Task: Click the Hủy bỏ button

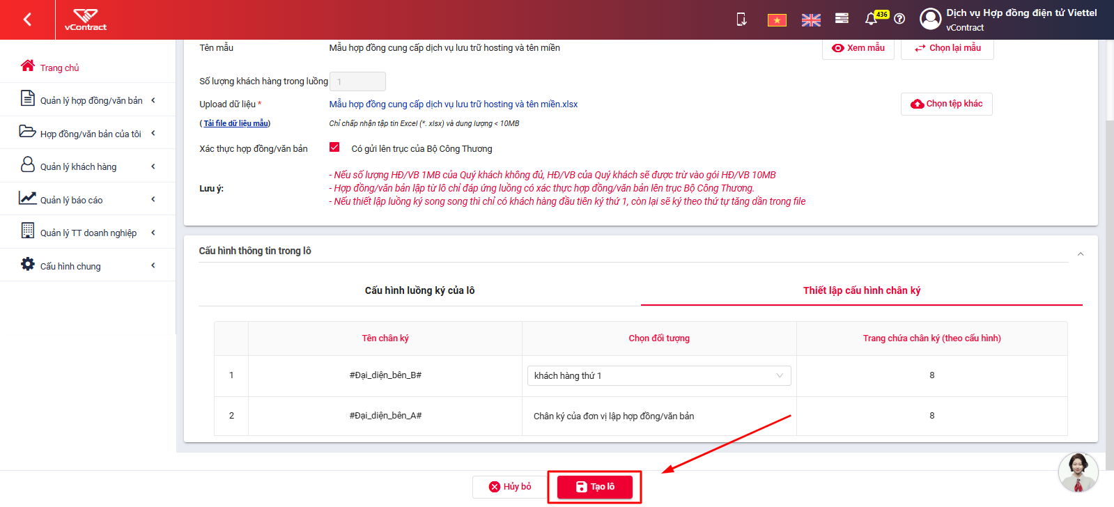Action: point(510,487)
